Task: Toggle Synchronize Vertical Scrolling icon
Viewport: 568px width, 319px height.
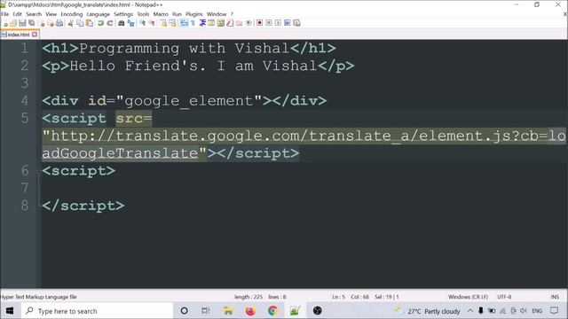Action: 163,23
